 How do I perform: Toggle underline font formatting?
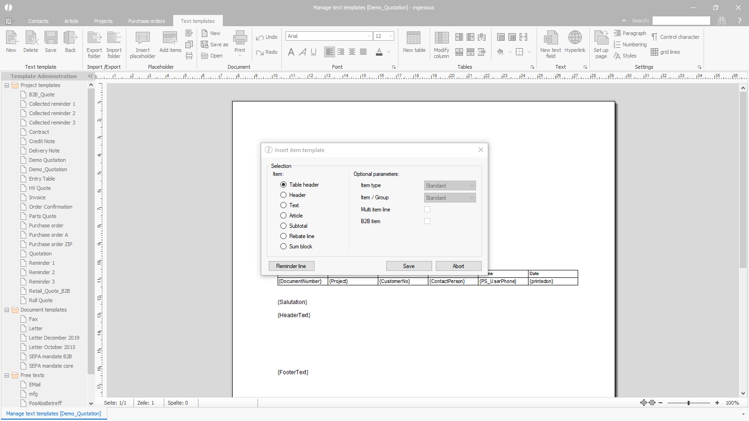pos(314,52)
